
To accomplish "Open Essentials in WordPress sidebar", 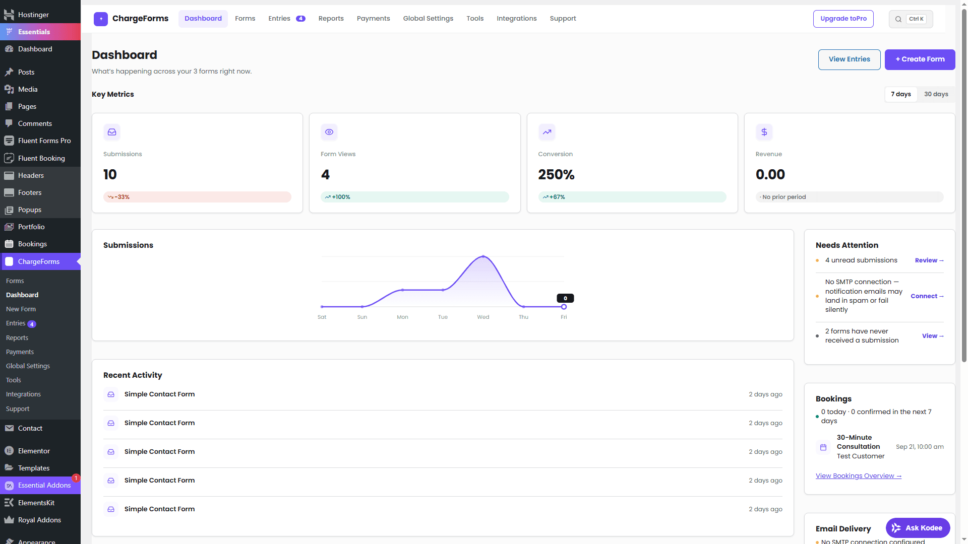I will pos(40,32).
